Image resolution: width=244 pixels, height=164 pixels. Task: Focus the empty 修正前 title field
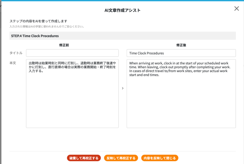pyautogui.click(x=72, y=53)
